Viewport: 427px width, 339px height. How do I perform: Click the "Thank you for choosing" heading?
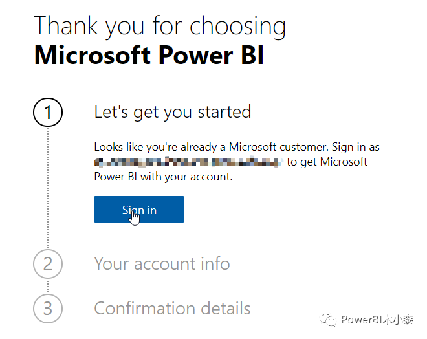click(160, 26)
